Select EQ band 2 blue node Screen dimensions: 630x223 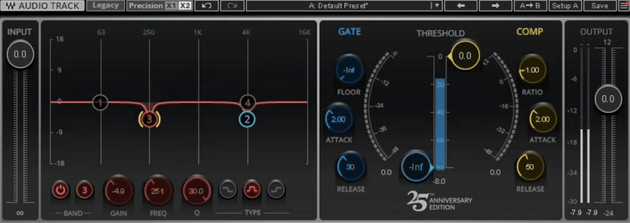[x=247, y=119]
